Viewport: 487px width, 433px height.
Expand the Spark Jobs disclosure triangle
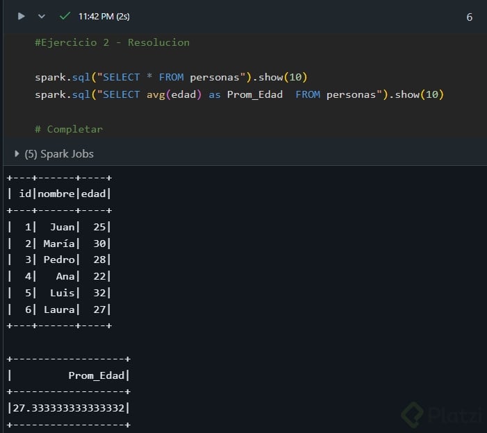click(17, 153)
